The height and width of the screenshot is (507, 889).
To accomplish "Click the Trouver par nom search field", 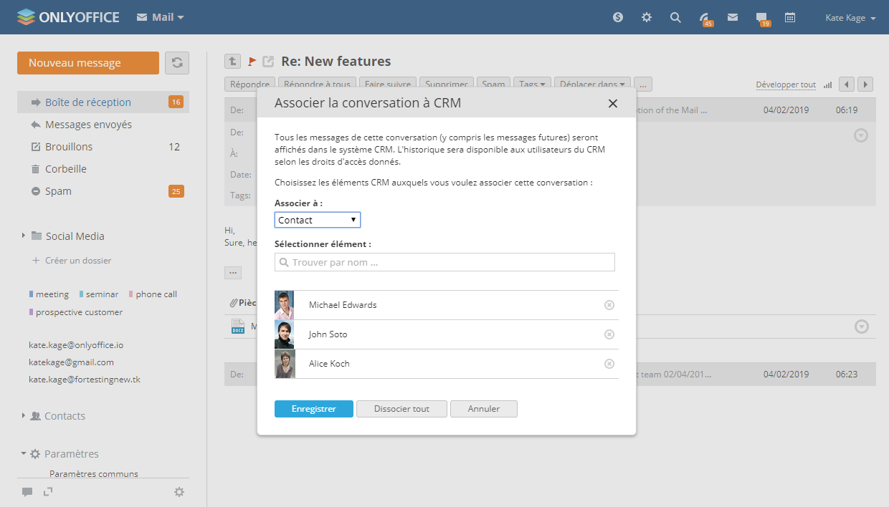I will 444,262.
